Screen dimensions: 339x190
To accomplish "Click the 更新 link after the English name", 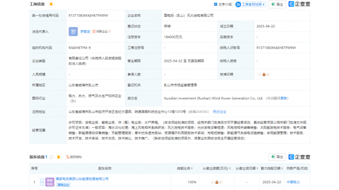I will 284,98.
